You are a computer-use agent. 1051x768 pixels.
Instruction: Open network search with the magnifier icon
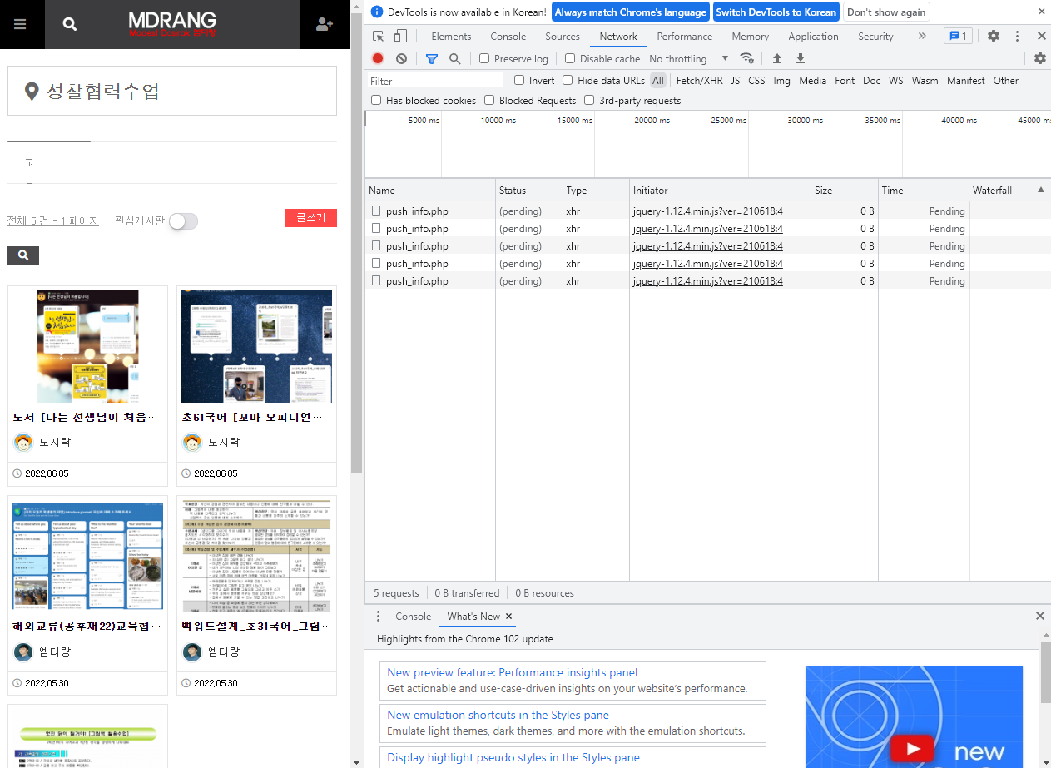[x=454, y=58]
